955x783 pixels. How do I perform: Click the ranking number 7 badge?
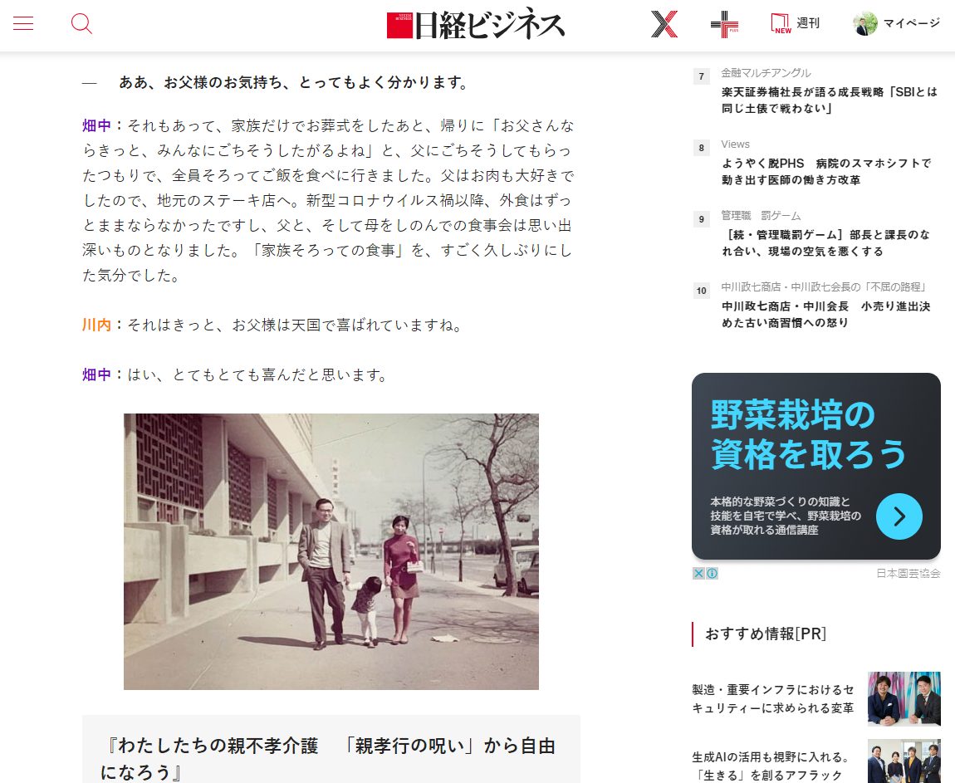(x=701, y=76)
